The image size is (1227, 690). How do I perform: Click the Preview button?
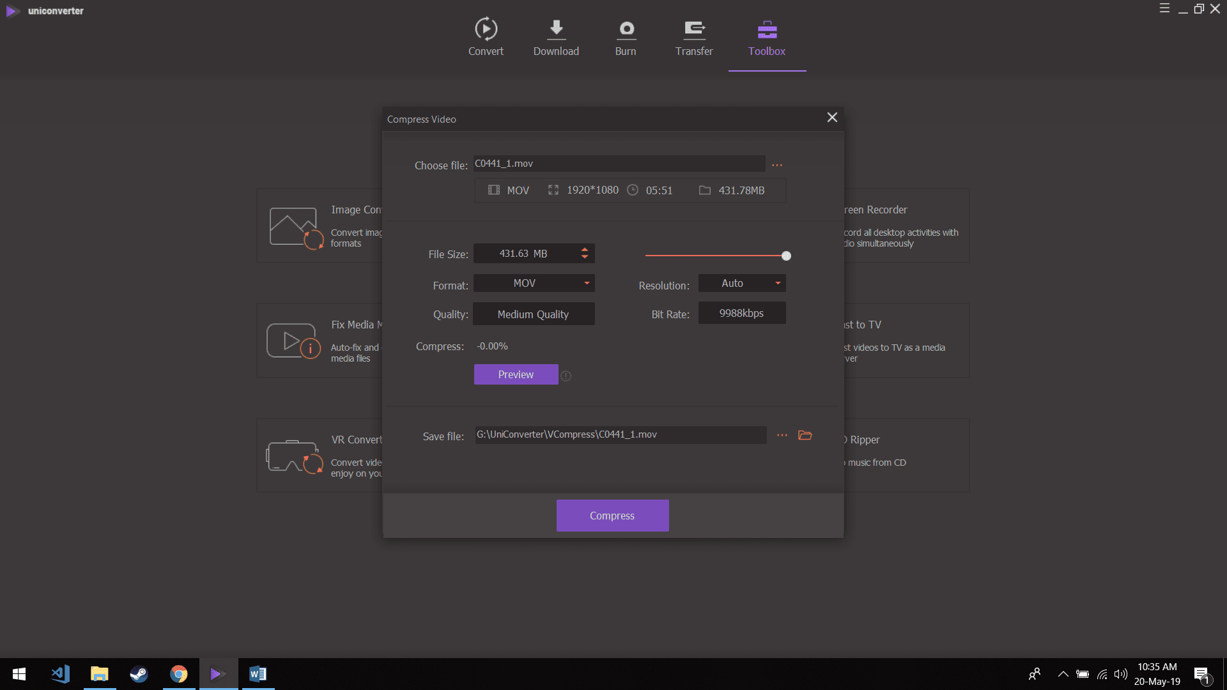[x=516, y=374]
